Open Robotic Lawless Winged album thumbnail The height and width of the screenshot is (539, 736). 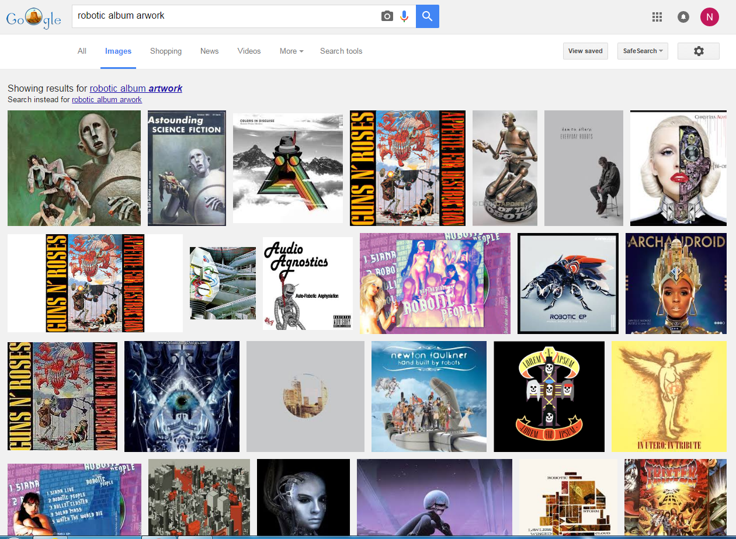(x=568, y=497)
